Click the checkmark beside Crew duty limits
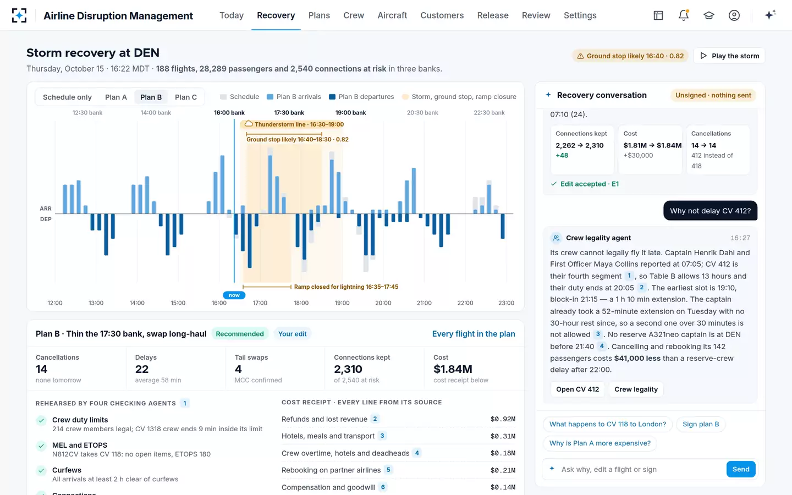792x495 pixels. tap(41, 421)
